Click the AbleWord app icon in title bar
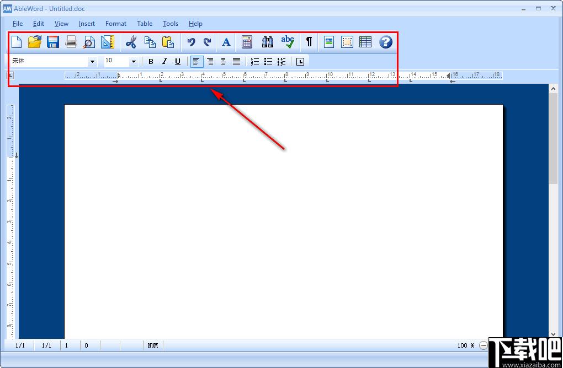 coord(8,9)
